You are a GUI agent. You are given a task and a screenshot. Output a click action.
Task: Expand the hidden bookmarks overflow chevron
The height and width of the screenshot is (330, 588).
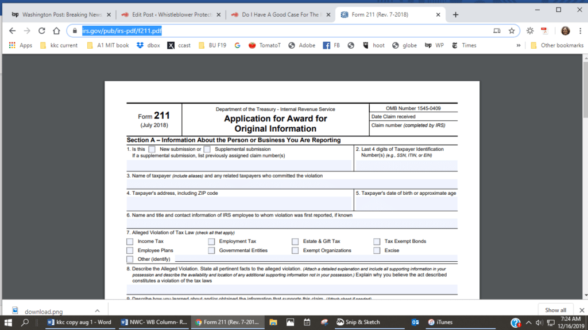click(519, 45)
